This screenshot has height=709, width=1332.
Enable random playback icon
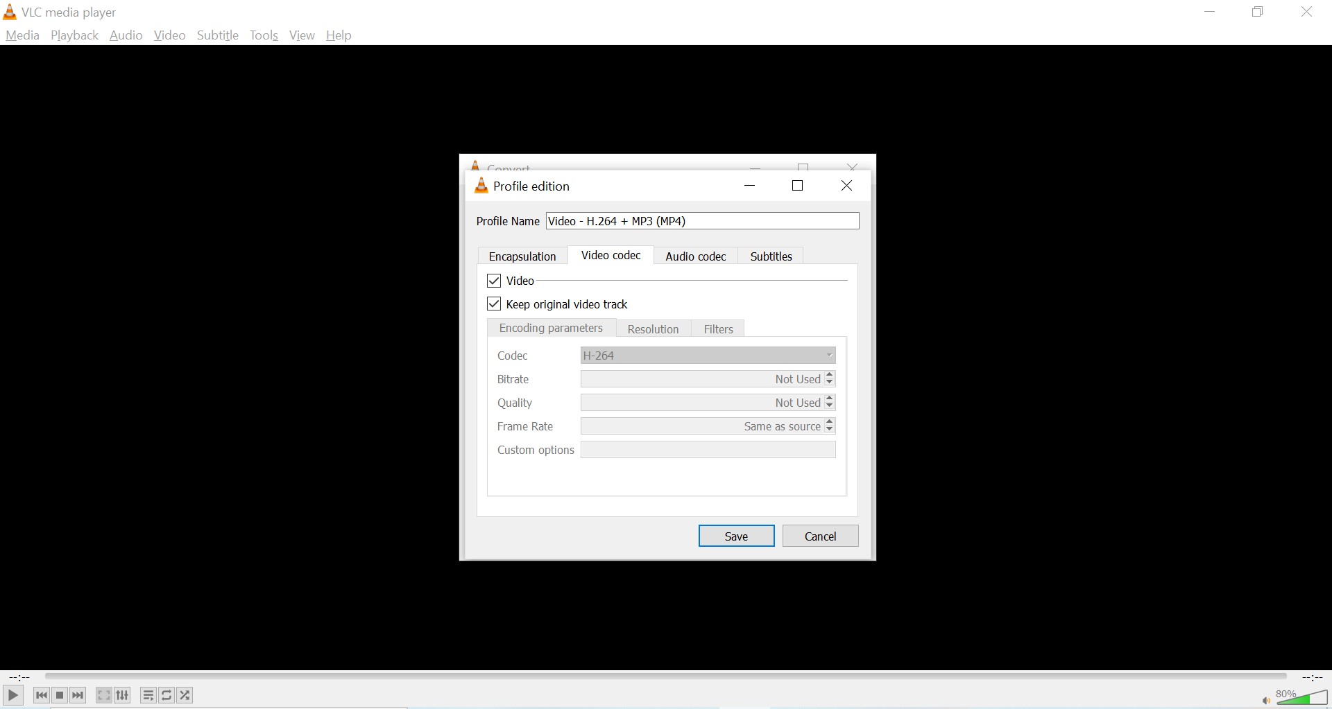tap(185, 695)
